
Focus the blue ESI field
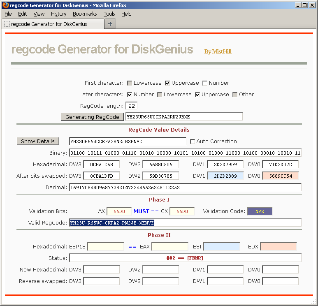tap(222, 247)
